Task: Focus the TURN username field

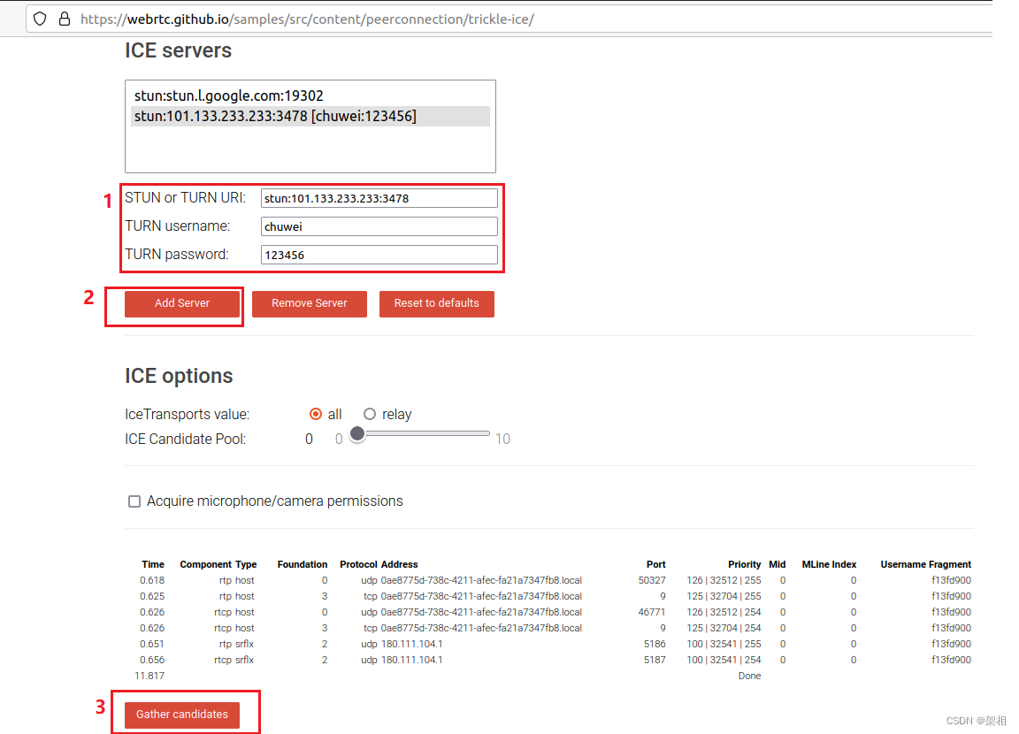Action: [379, 226]
